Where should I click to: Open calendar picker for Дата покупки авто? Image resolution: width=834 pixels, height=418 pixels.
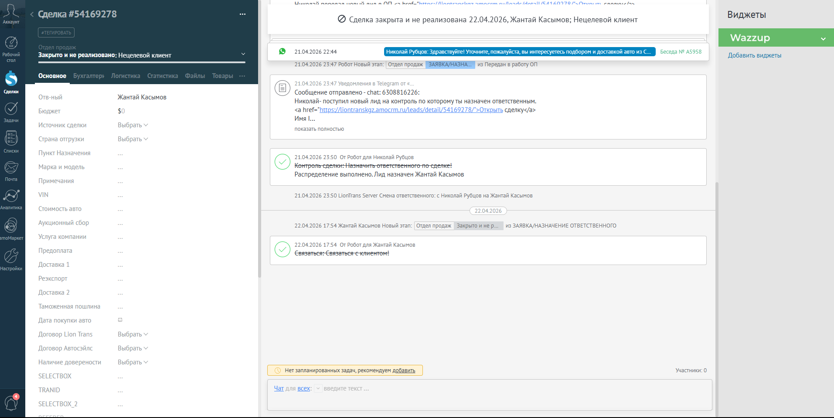[120, 320]
